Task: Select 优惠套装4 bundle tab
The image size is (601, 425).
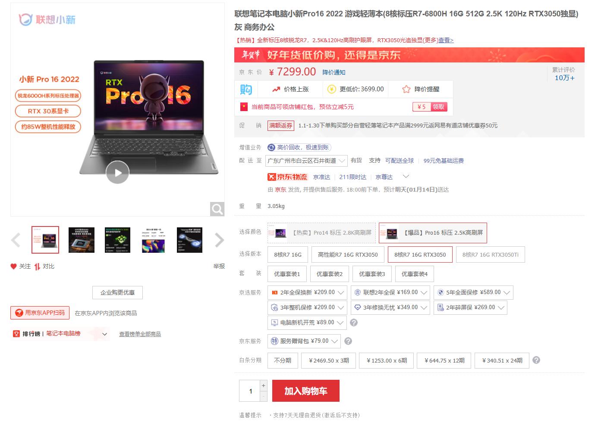Action: coord(415,274)
